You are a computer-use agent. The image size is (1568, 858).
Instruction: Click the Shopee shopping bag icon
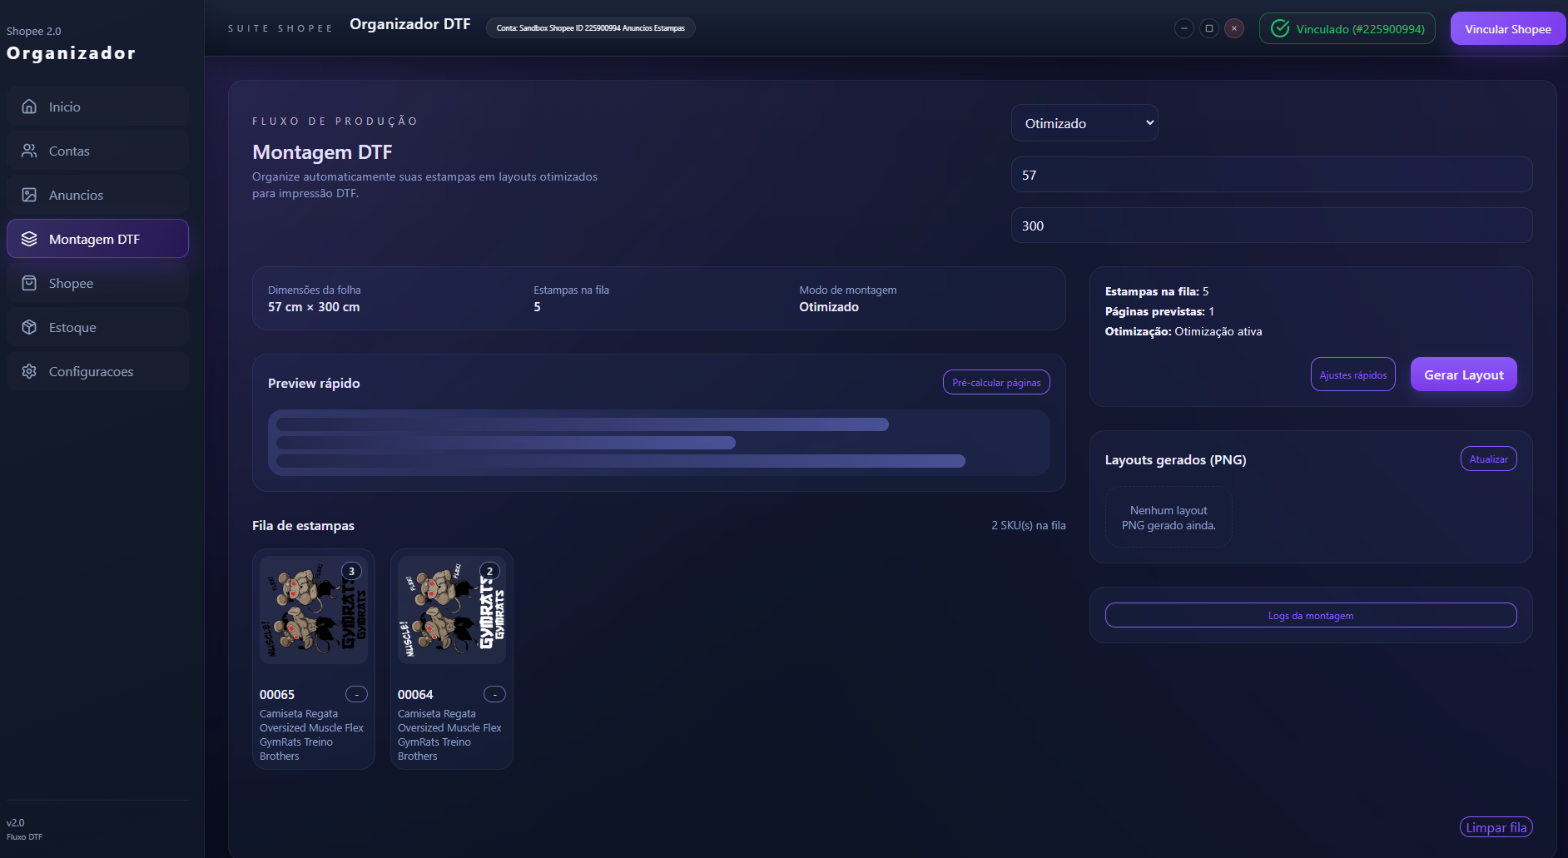pyautogui.click(x=29, y=283)
